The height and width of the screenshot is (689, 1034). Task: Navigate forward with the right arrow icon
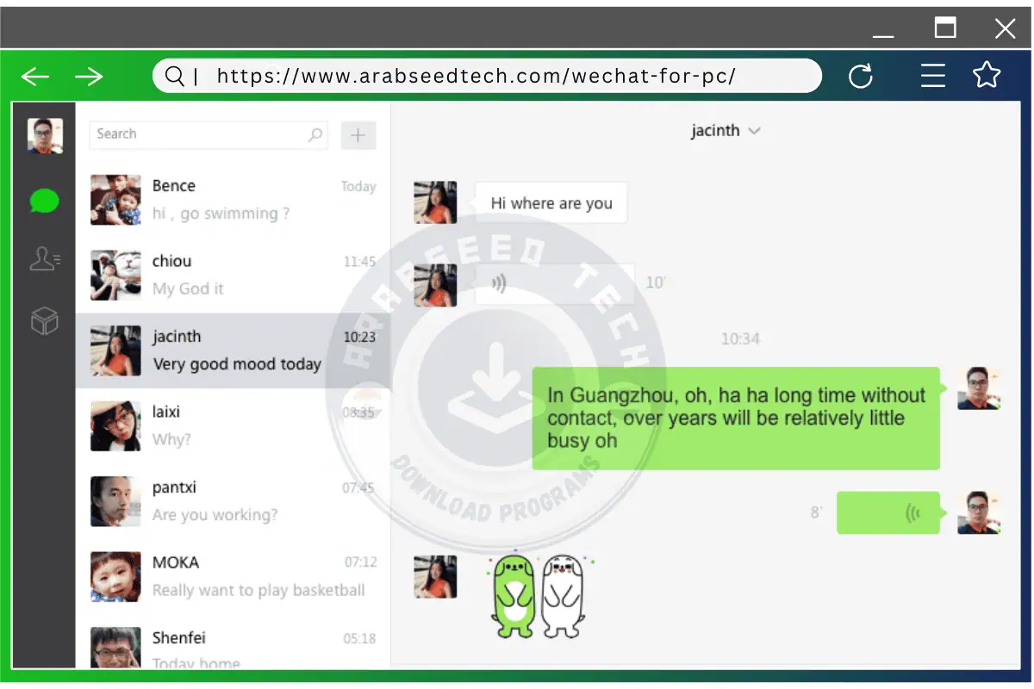pyautogui.click(x=89, y=76)
